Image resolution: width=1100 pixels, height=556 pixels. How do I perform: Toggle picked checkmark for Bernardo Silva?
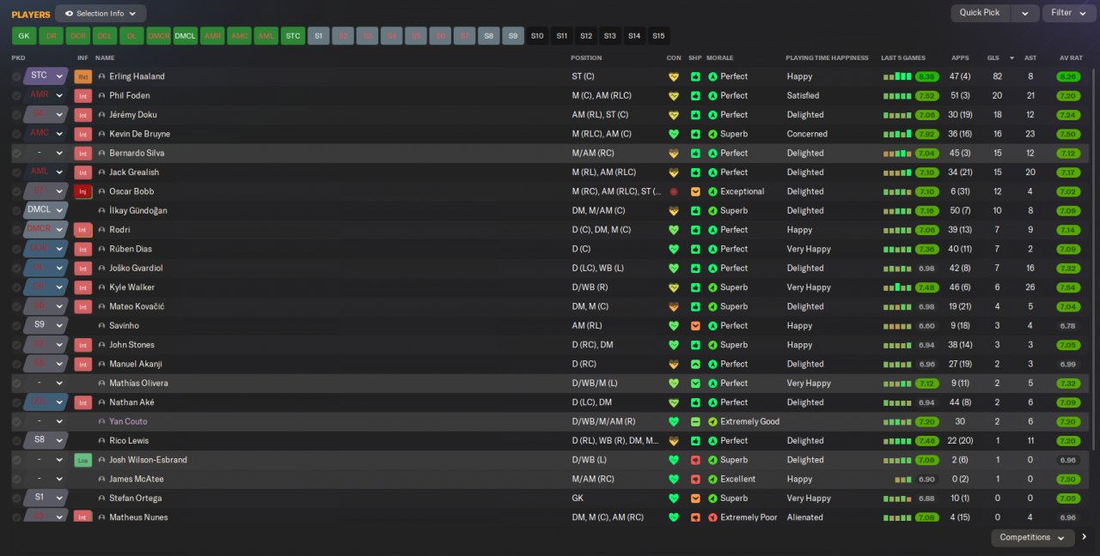(x=16, y=153)
